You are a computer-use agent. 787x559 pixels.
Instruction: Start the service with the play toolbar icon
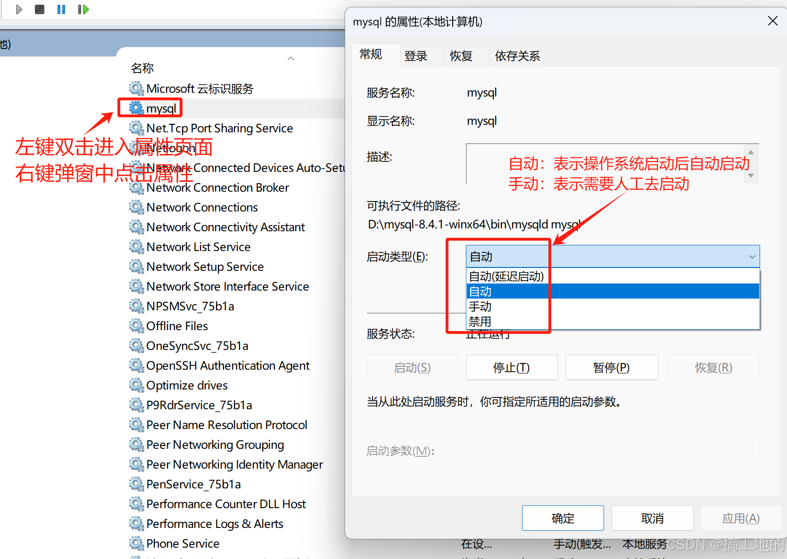click(18, 9)
